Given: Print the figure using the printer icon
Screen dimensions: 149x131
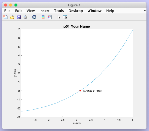Looking at the screenshot, I should coord(25,17).
